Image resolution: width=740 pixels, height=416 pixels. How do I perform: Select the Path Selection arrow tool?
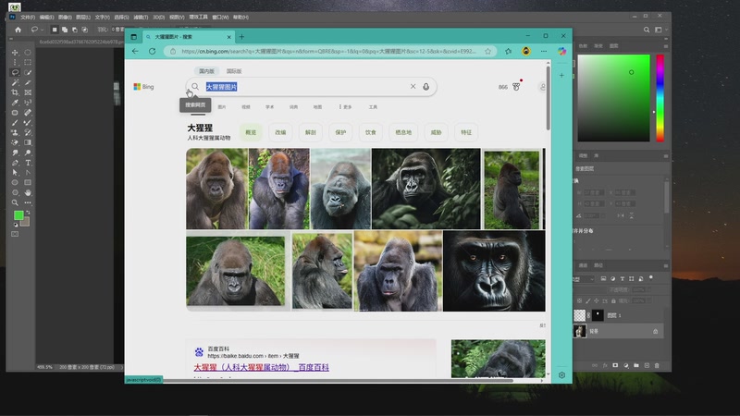tap(15, 173)
